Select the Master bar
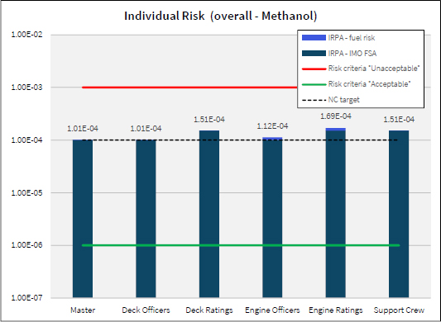 point(83,219)
